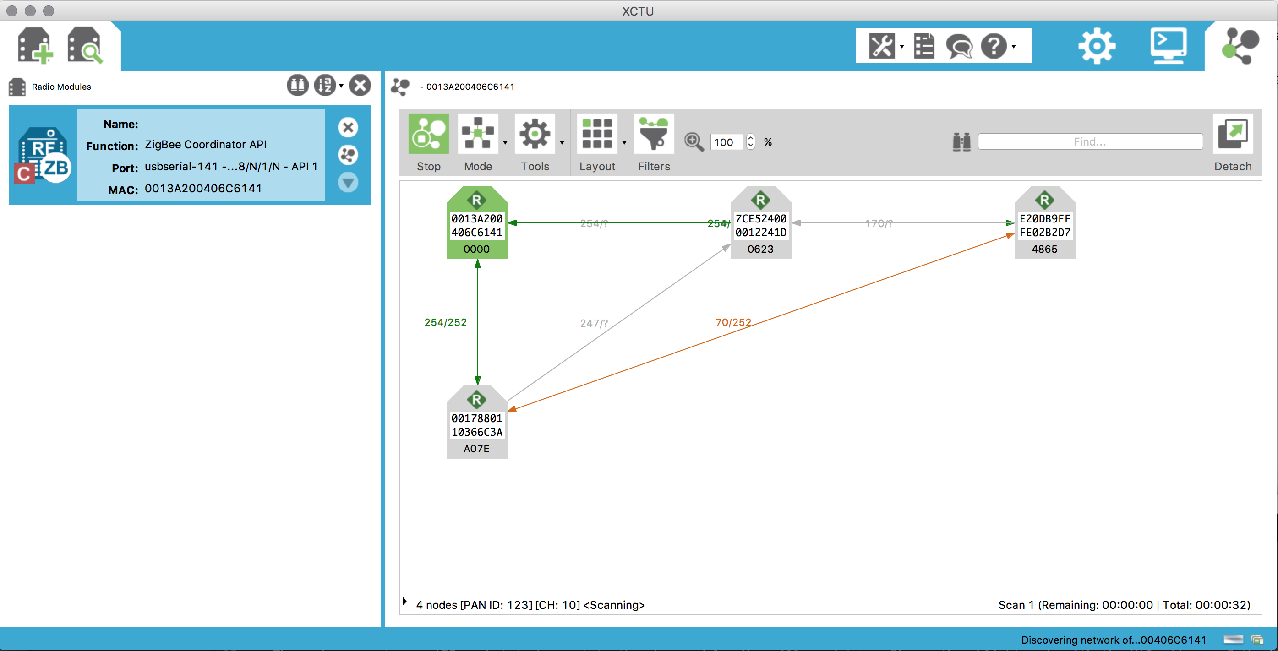Click the configuration settings gear icon

[x=1097, y=47]
